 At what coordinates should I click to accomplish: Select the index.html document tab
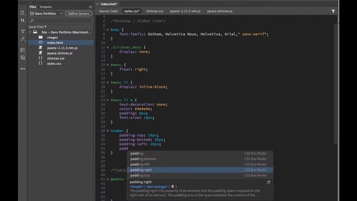pos(109,4)
